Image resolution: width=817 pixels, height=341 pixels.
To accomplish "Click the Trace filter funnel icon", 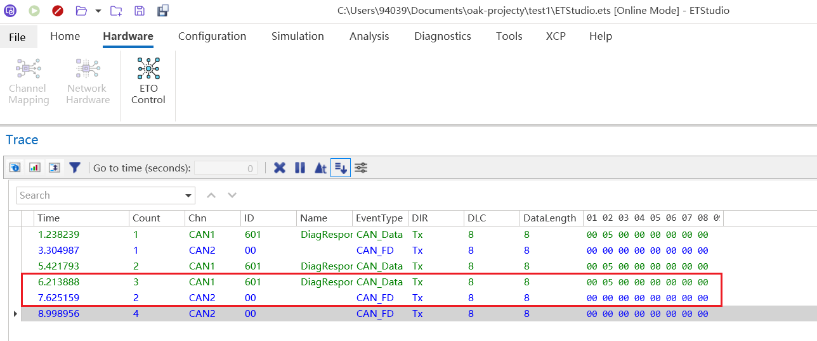I will pyautogui.click(x=75, y=168).
